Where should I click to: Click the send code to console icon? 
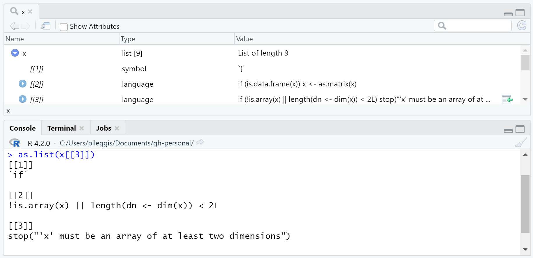pyautogui.click(x=507, y=99)
